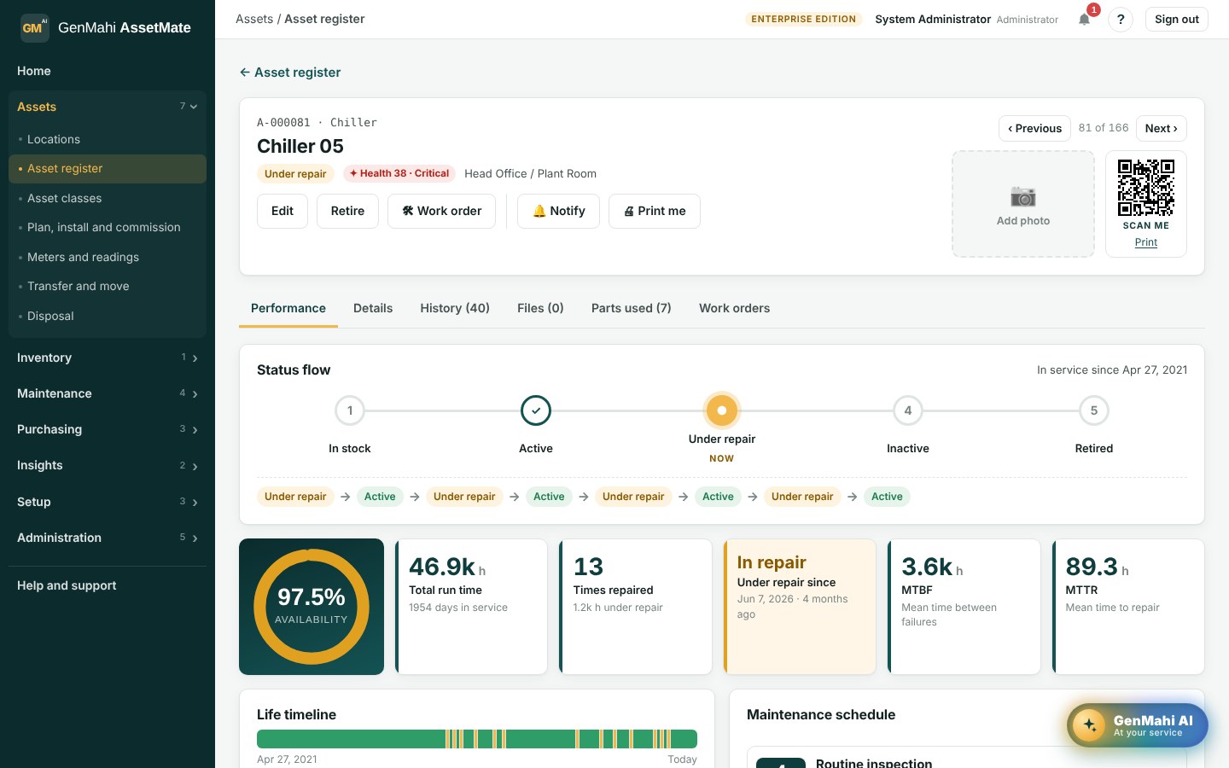Open Meters and readings in sidebar

(x=108, y=257)
